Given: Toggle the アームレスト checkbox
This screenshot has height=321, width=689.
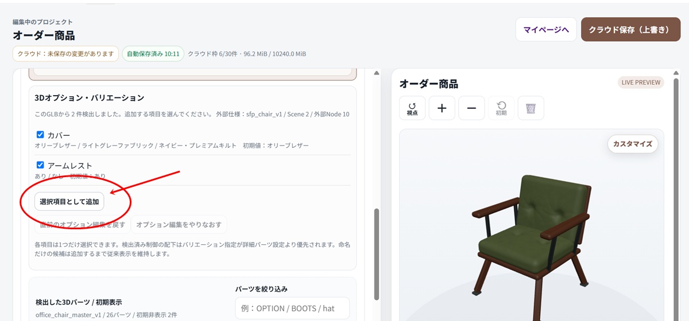Looking at the screenshot, I should tap(40, 165).
